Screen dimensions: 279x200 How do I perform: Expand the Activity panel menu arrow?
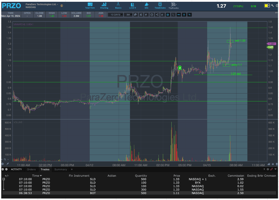pos(275,169)
